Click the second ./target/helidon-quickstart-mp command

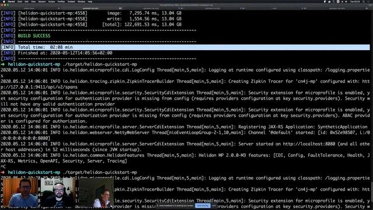pyautogui.click(x=100, y=173)
